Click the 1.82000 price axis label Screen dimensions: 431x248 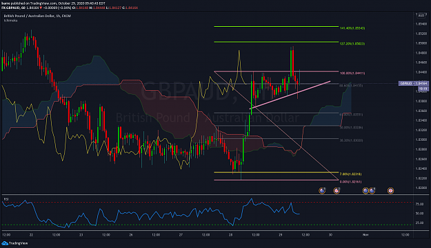(x=421, y=188)
